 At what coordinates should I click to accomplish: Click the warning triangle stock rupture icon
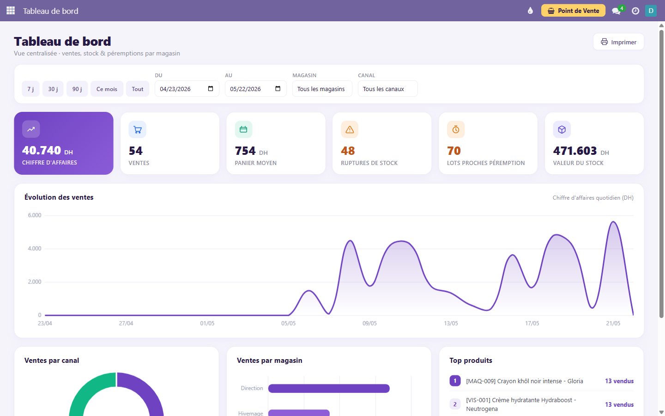[x=350, y=129]
